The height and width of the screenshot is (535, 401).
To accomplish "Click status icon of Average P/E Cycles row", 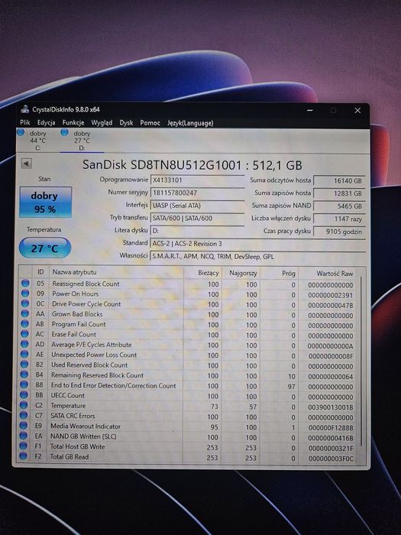I will pyautogui.click(x=24, y=344).
